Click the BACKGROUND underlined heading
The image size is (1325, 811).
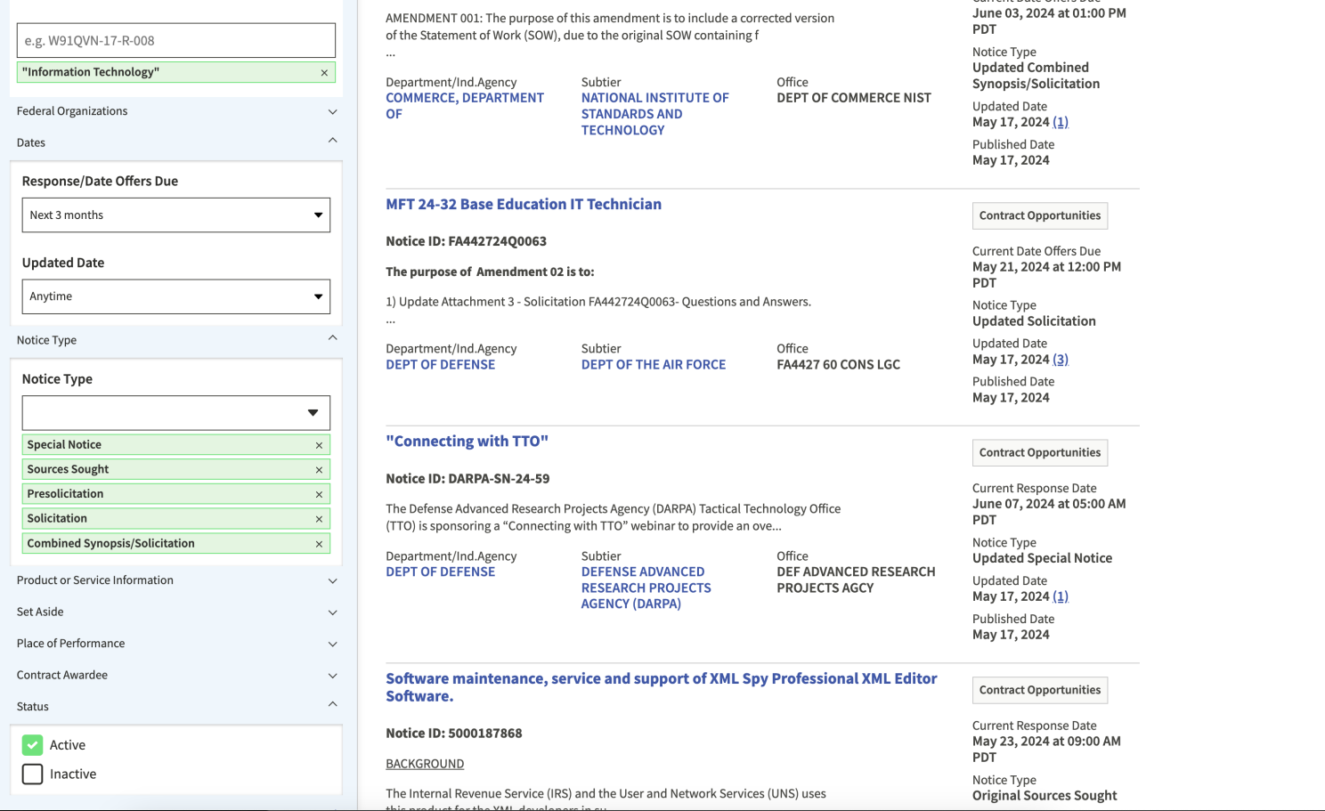425,765
